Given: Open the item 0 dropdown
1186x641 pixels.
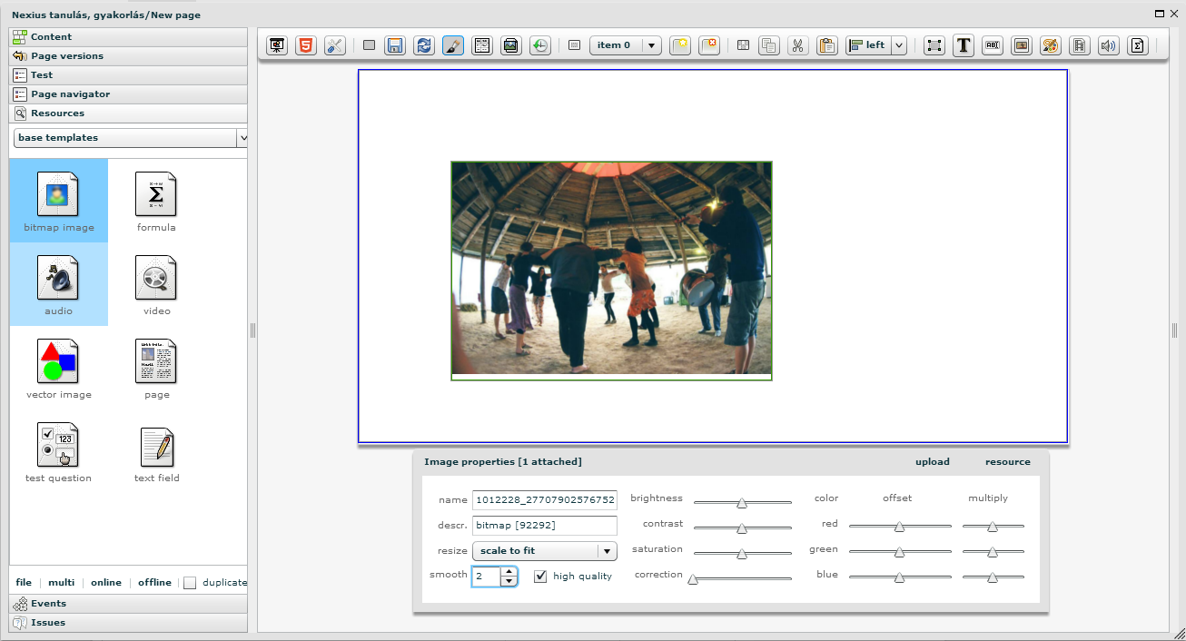Looking at the screenshot, I should 651,45.
